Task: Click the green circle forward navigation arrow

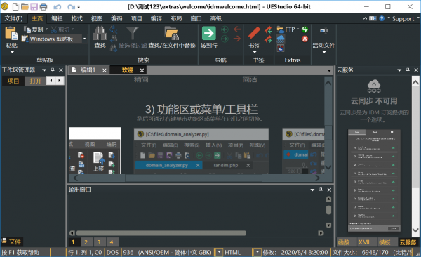Action: (x=225, y=39)
